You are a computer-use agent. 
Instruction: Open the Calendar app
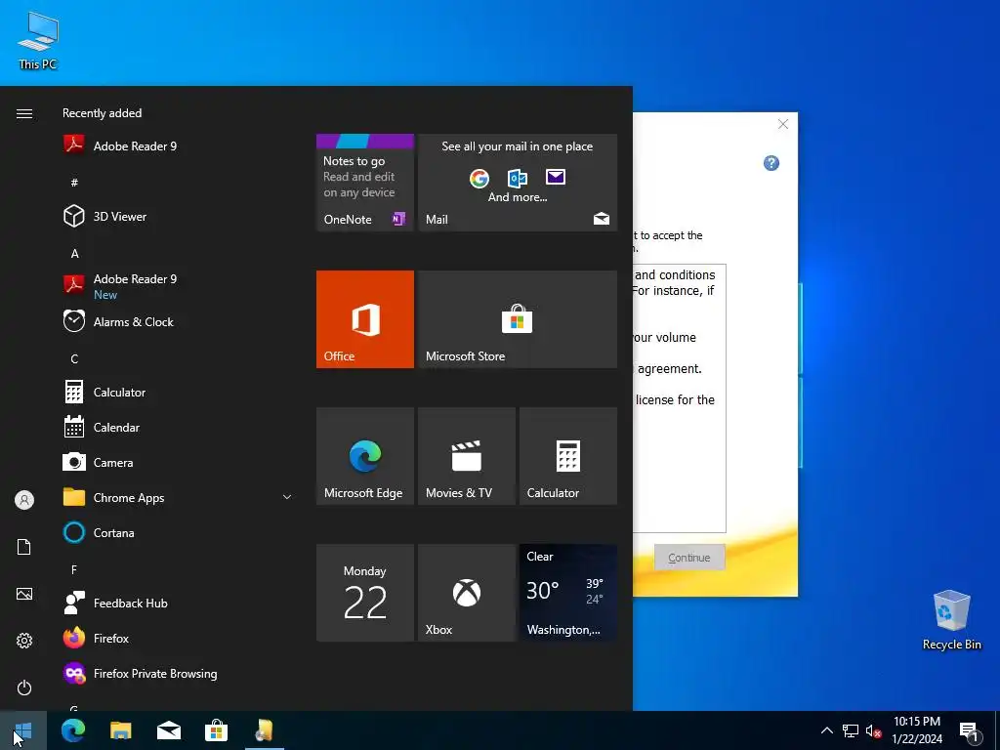click(x=179, y=427)
